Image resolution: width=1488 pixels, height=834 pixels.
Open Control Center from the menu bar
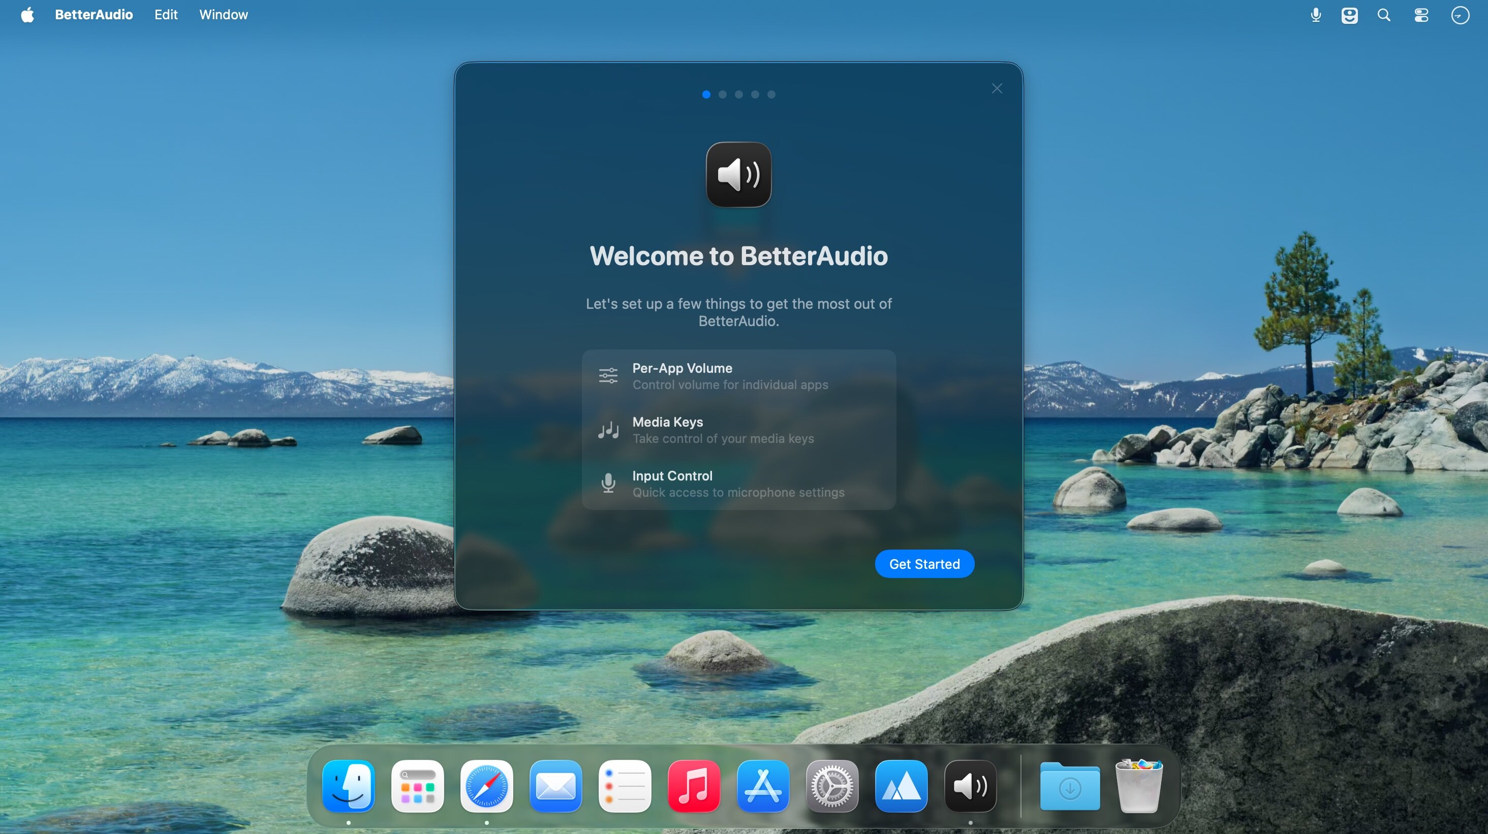pyautogui.click(x=1421, y=15)
